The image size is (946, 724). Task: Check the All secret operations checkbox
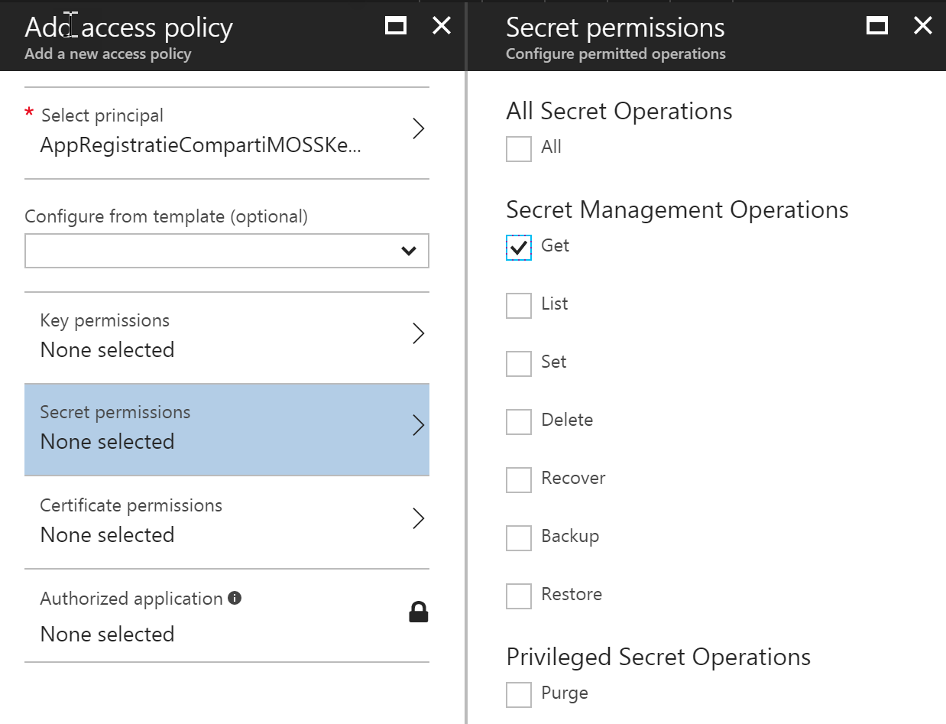coord(519,149)
